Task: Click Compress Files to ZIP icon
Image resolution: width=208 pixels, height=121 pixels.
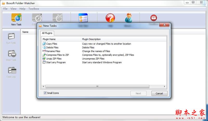Action: [x=44, y=55]
